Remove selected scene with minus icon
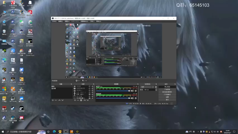The image size is (238, 134). click(56, 100)
